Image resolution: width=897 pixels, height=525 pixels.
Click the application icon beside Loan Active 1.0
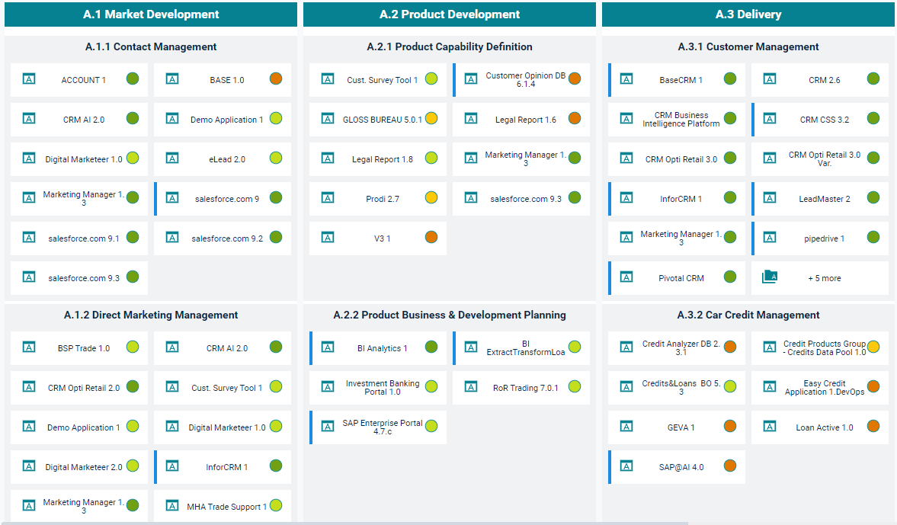coord(770,426)
